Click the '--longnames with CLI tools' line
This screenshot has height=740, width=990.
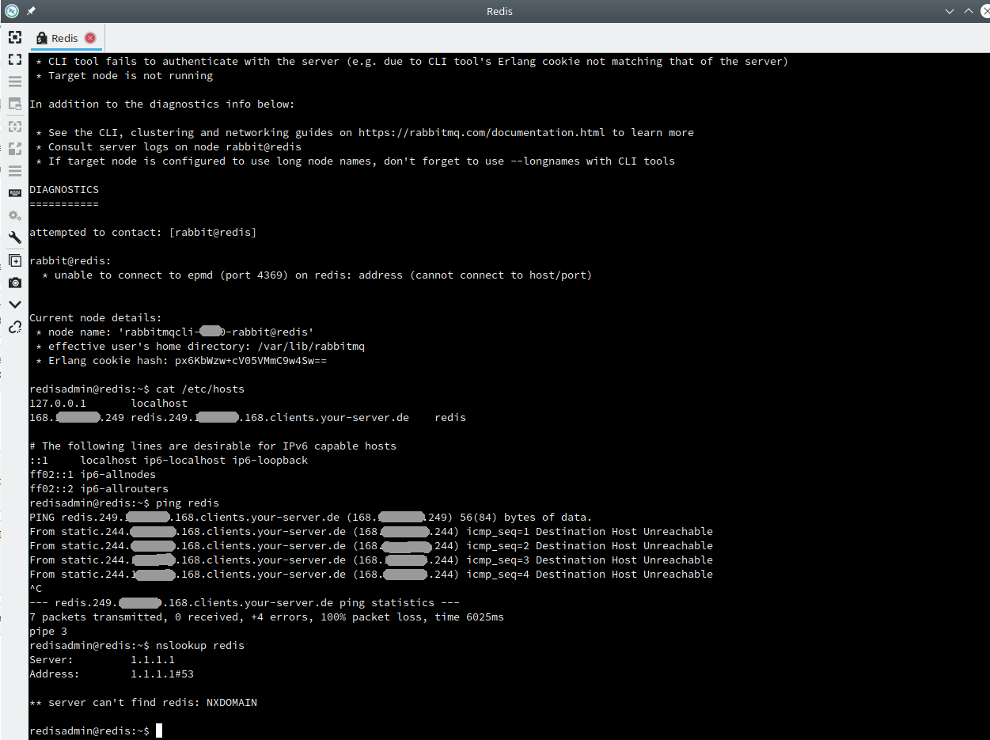coord(355,161)
